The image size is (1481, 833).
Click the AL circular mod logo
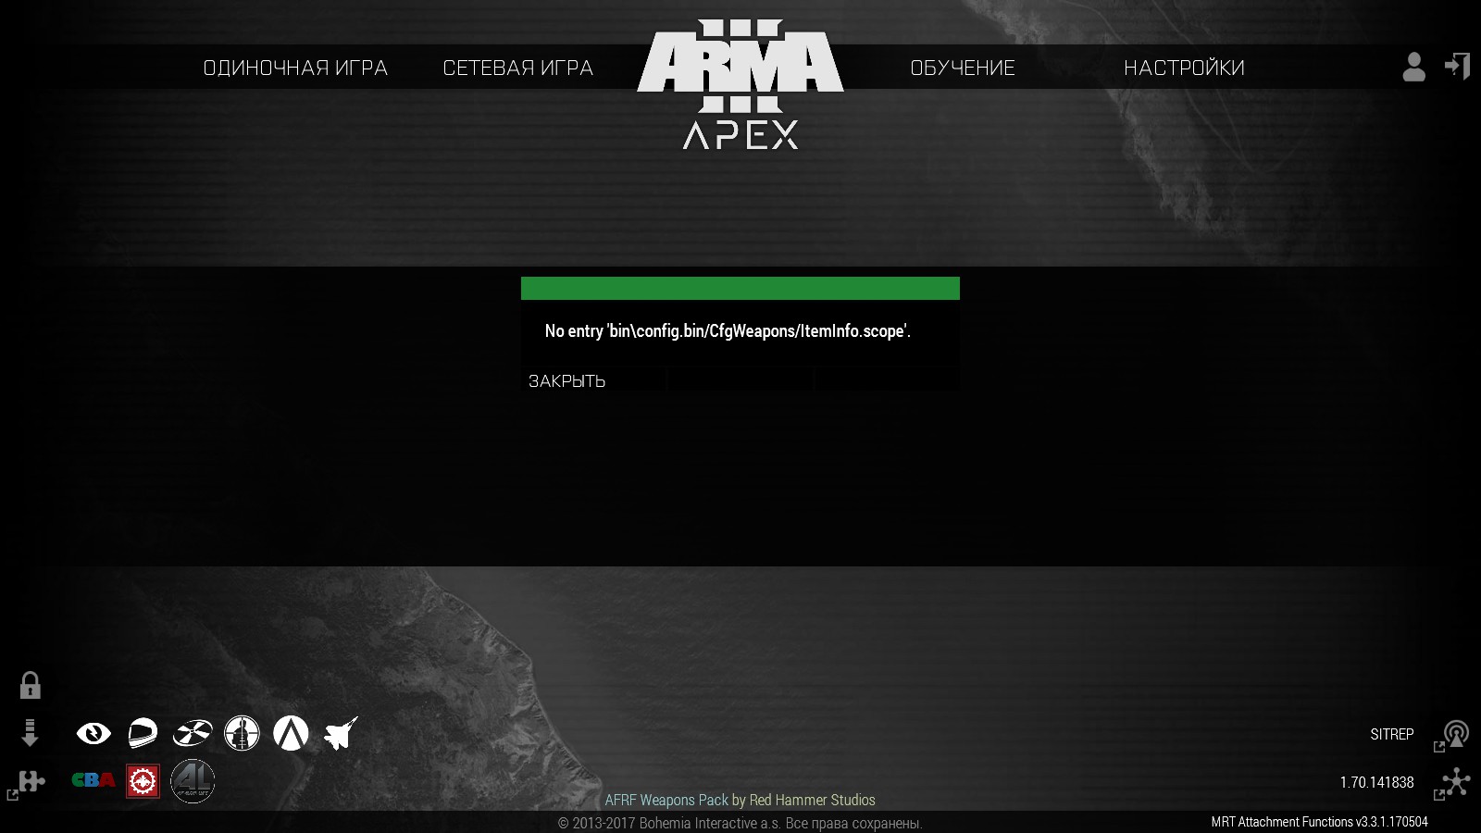(x=193, y=781)
